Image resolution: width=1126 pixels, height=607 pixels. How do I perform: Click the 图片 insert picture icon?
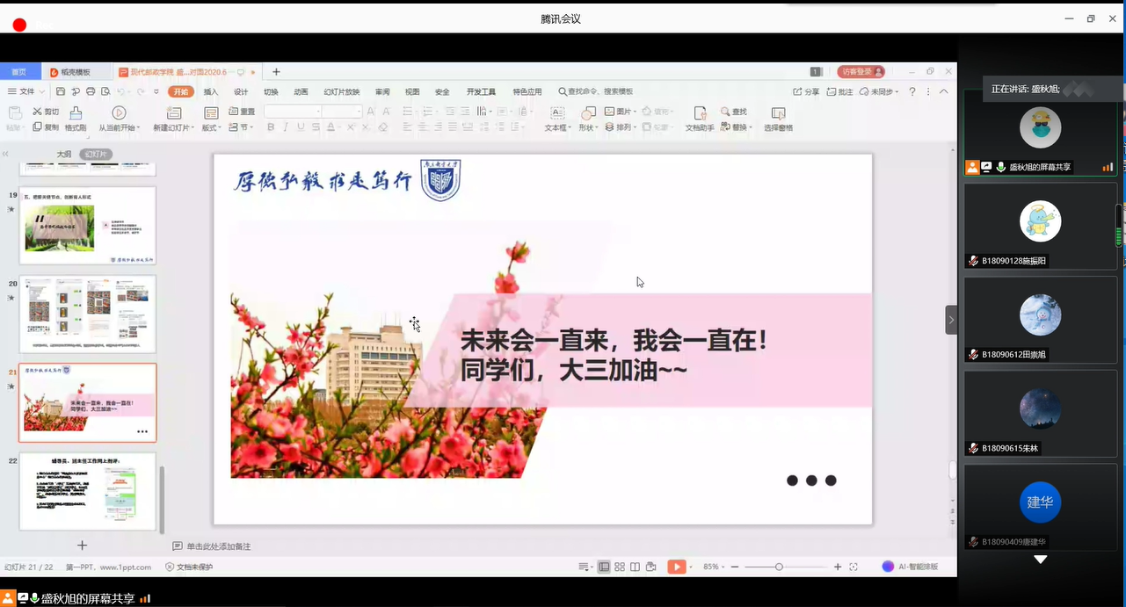[x=610, y=112]
